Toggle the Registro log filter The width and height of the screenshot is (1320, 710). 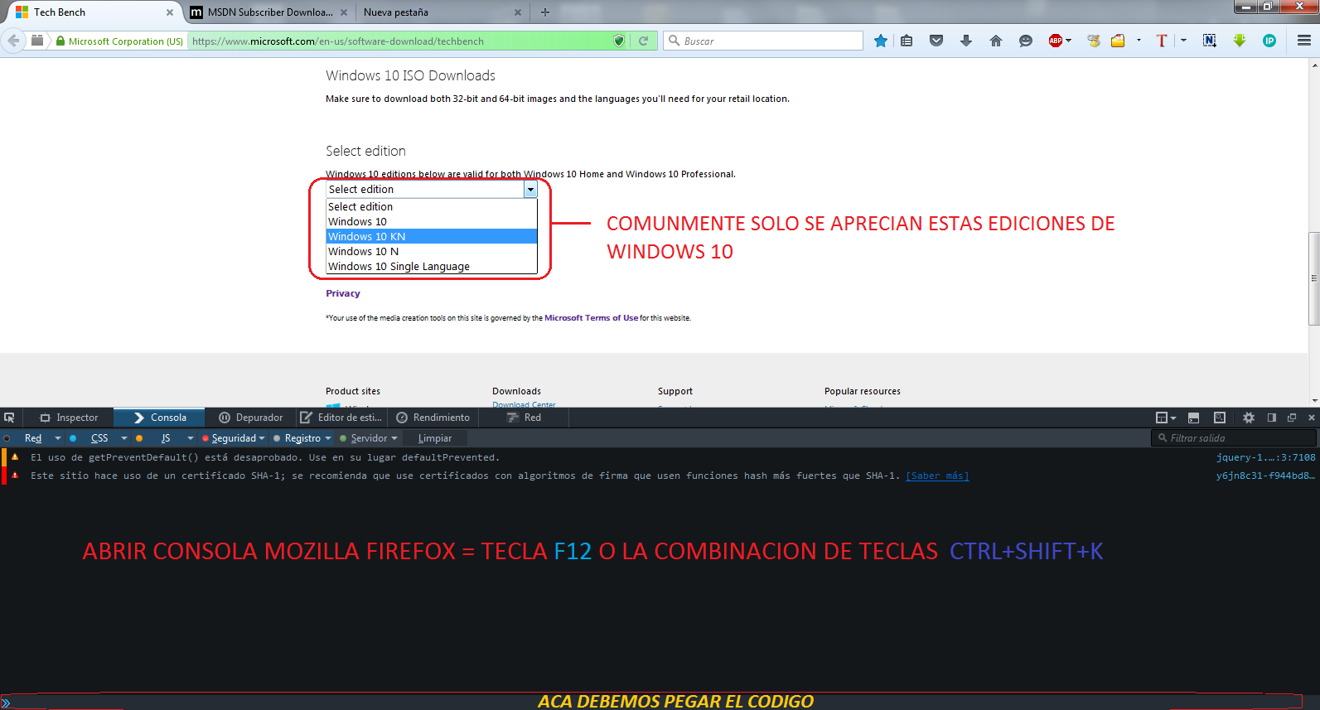pyautogui.click(x=302, y=438)
